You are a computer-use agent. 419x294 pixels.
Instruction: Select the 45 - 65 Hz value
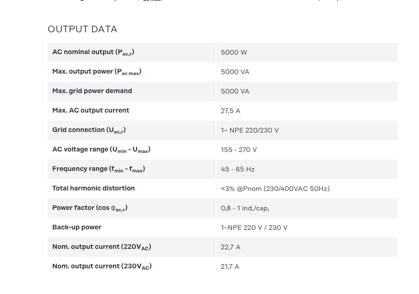(x=238, y=170)
